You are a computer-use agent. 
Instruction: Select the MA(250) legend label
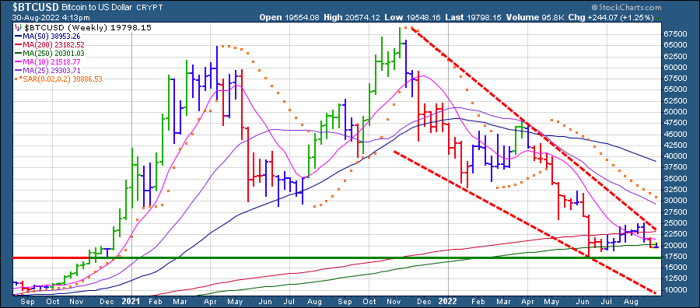coord(51,53)
